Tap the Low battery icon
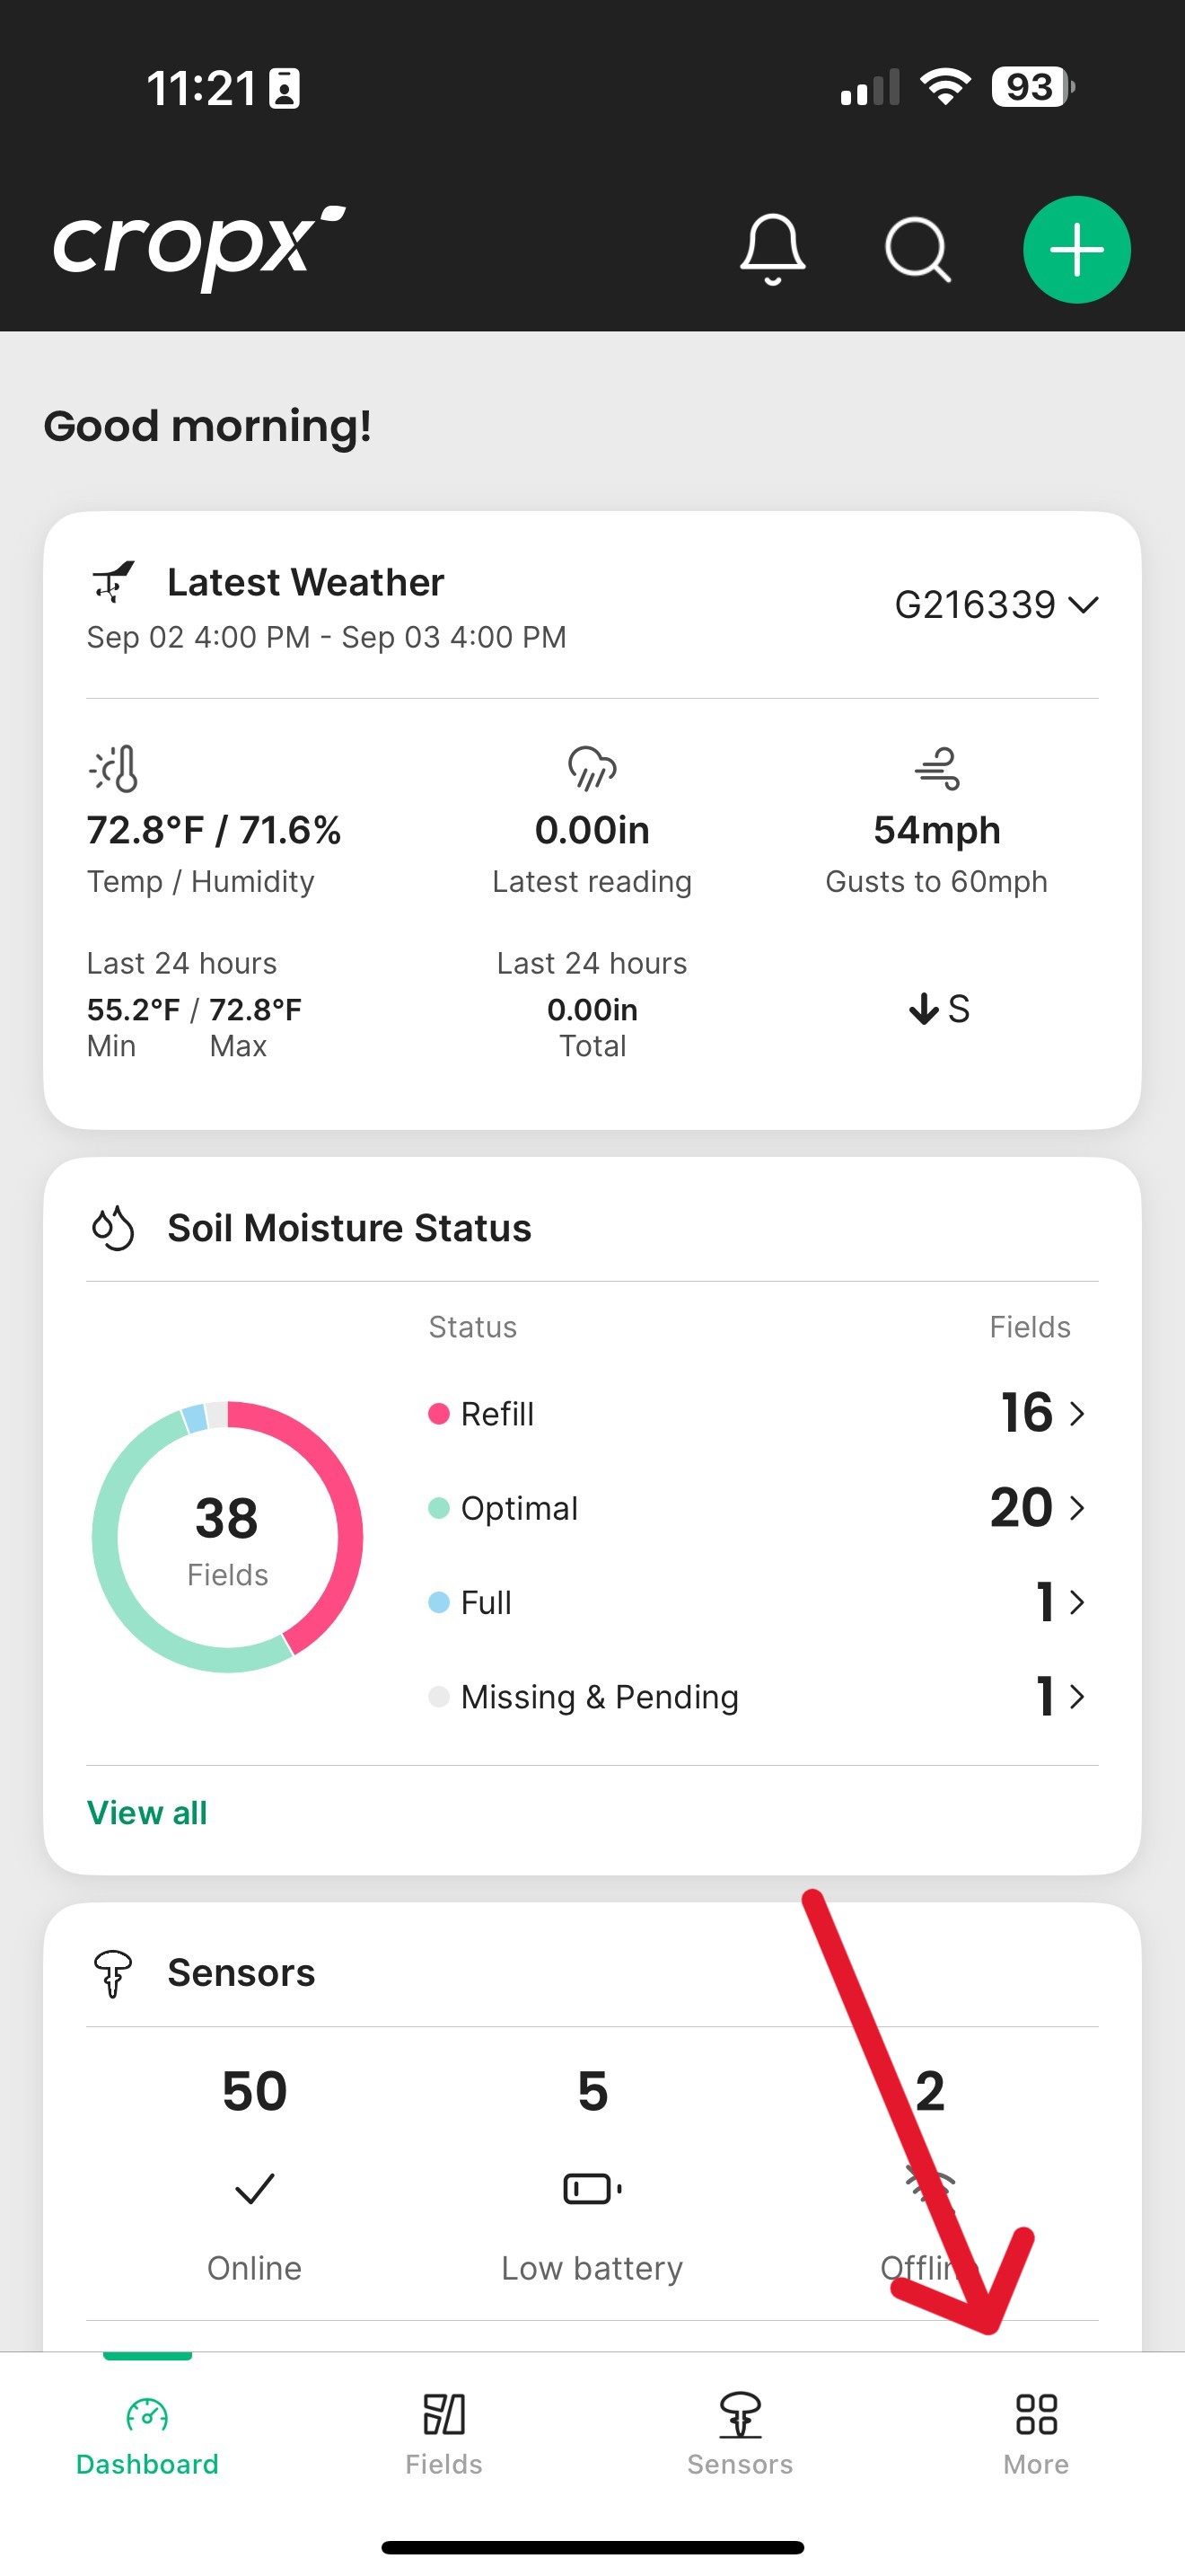This screenshot has width=1185, height=2576. (x=592, y=2188)
